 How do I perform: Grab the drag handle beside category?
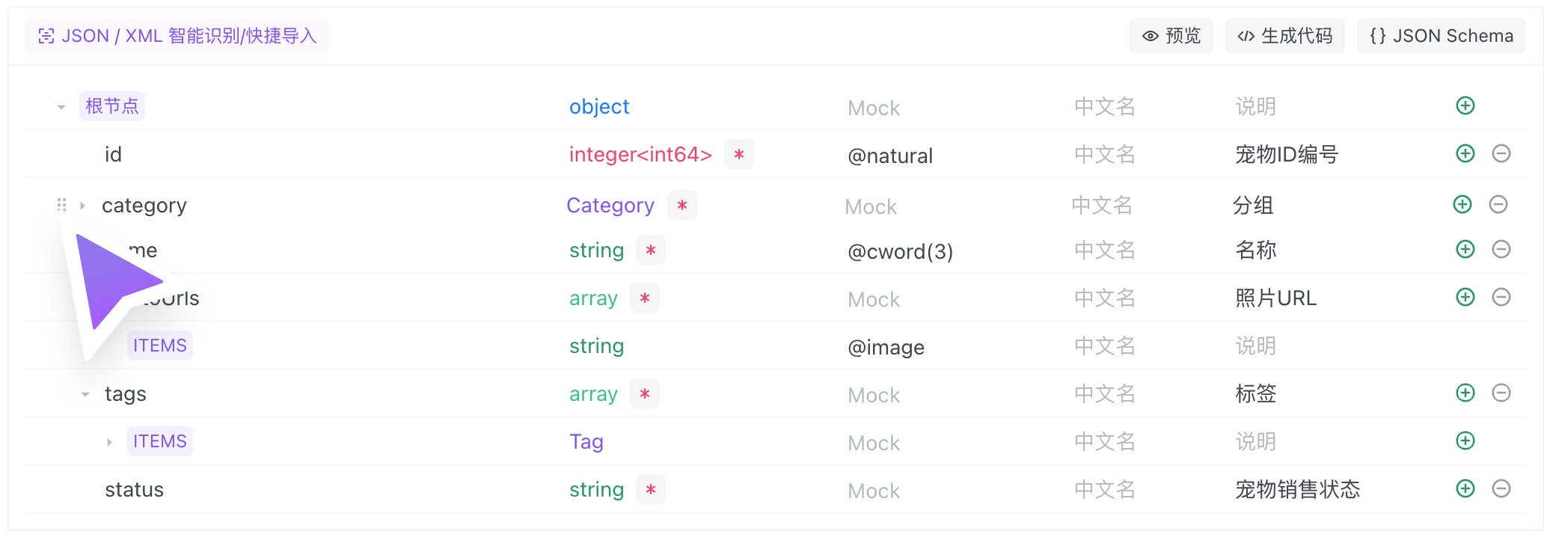coord(62,205)
